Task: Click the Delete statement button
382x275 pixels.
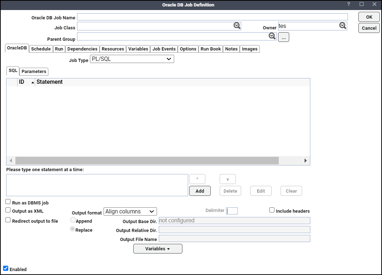Action: 230,191
